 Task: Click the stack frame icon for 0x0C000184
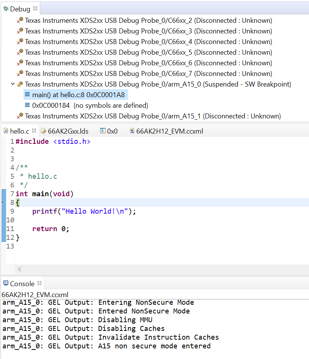pyautogui.click(x=27, y=105)
